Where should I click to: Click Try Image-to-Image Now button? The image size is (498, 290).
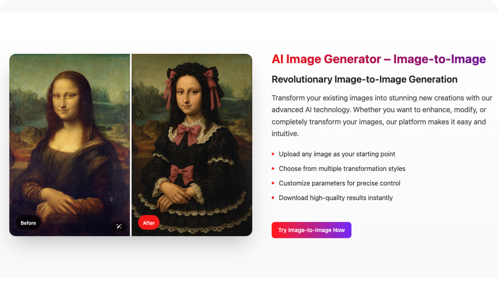pyautogui.click(x=311, y=230)
